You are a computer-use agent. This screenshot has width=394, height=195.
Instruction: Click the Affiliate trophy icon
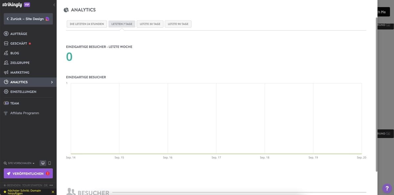[6, 113]
